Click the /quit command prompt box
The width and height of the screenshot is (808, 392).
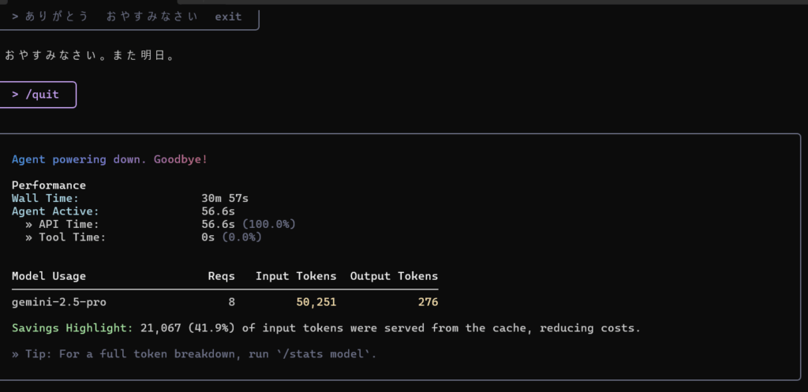(x=38, y=95)
